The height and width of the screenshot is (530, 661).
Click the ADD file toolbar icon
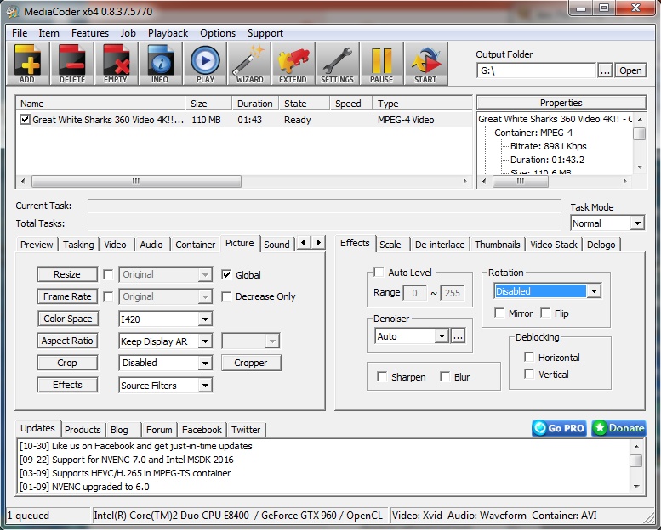coord(27,64)
